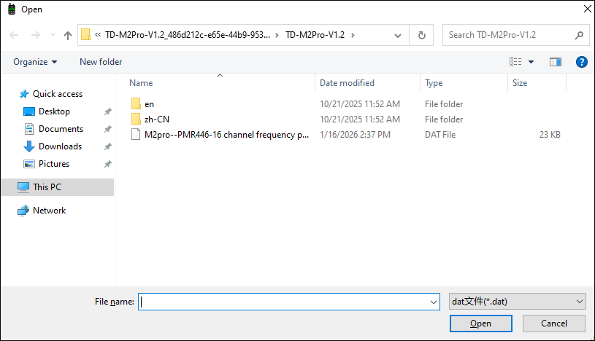
Task: Open Quick access in navigation pane
Action: point(58,94)
